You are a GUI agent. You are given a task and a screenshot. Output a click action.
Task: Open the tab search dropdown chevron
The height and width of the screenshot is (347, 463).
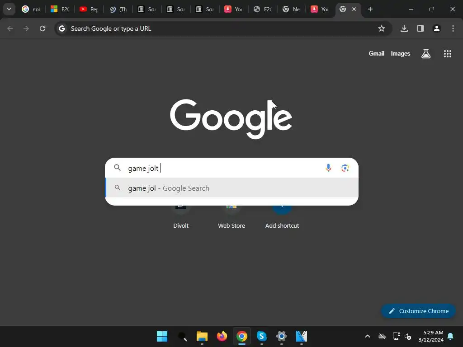point(9,9)
